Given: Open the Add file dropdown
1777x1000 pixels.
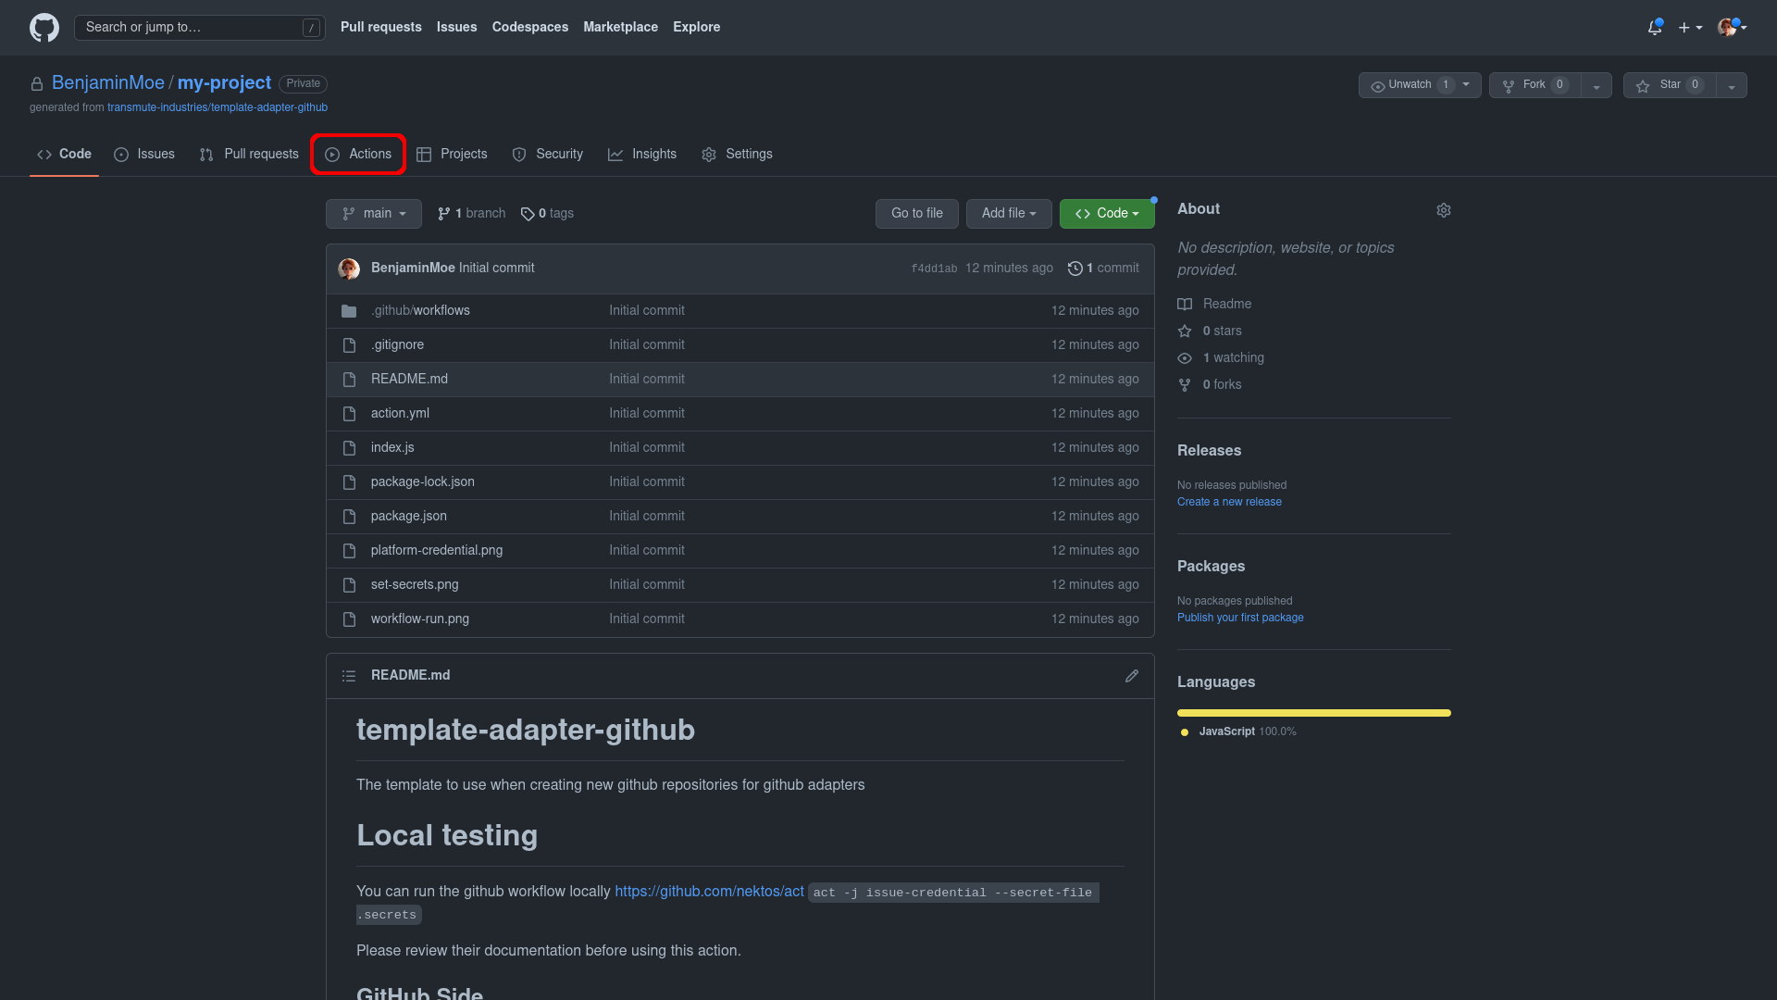Looking at the screenshot, I should 1009,214.
